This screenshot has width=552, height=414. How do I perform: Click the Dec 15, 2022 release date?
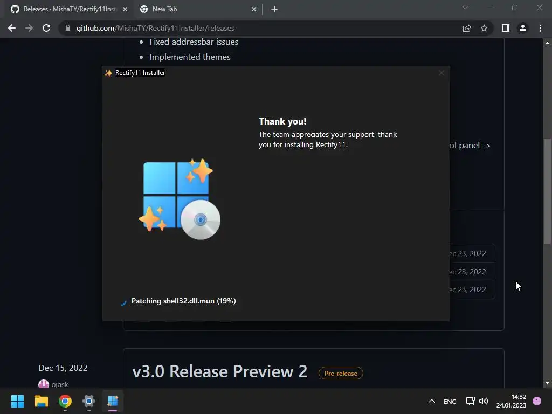[x=63, y=368]
